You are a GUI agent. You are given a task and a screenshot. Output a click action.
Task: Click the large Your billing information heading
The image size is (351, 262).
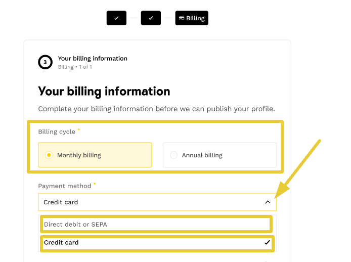click(x=104, y=92)
